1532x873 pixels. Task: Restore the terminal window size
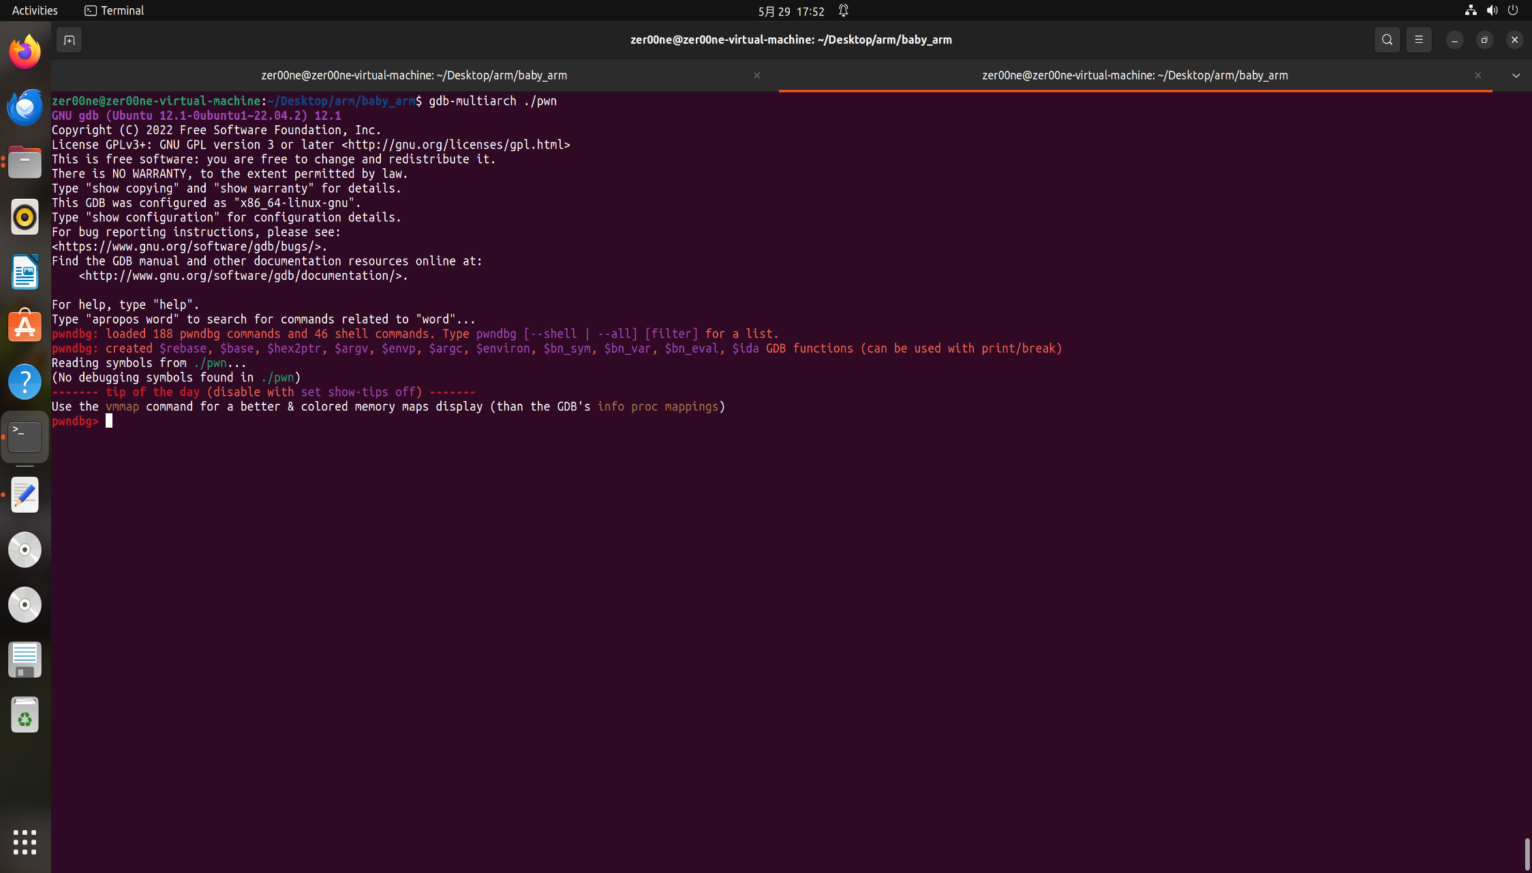pyautogui.click(x=1484, y=40)
